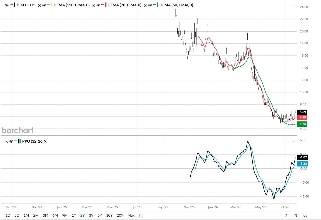This screenshot has width=321, height=220.
Task: Select the 5Y time range
Action: click(100, 215)
